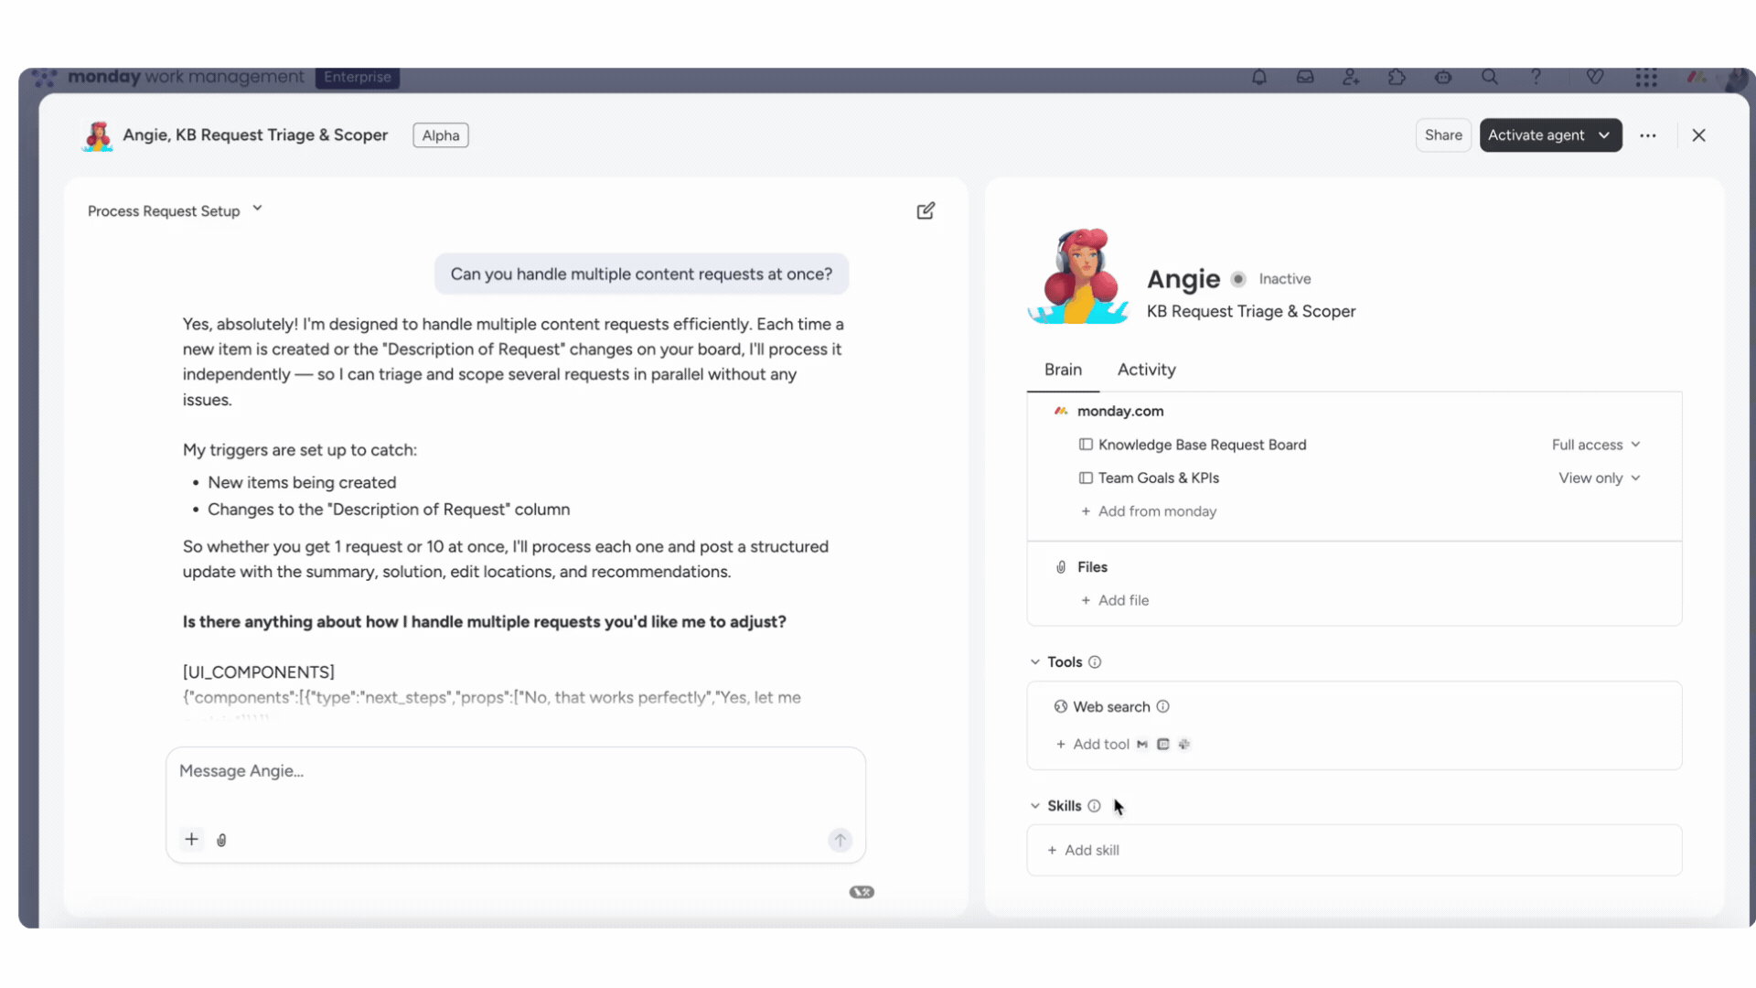Open the three-dots more options menu
The height and width of the screenshot is (988, 1756).
pyautogui.click(x=1648, y=135)
